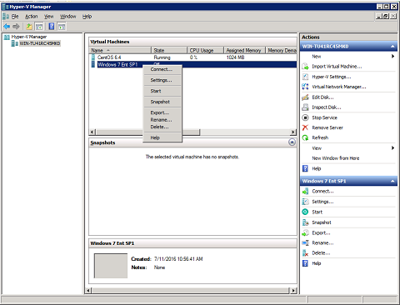This screenshot has height=305, width=400.
Task: Collapse the Snapshots panel with round chevron
Action: pyautogui.click(x=292, y=142)
